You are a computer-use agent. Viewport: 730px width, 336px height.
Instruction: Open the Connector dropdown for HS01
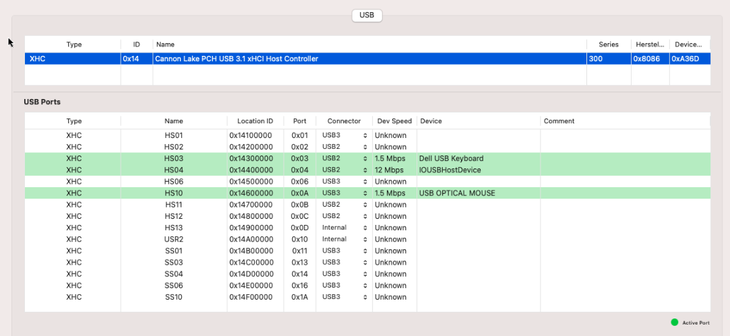(x=344, y=135)
